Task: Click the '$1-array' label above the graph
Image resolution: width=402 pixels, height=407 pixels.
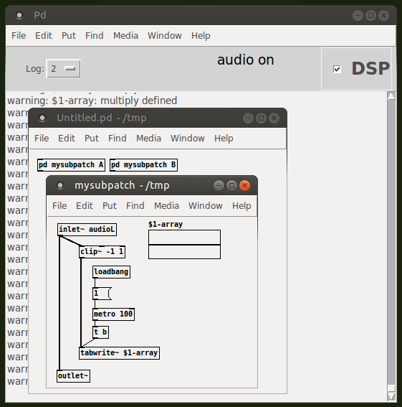Action: (x=166, y=224)
